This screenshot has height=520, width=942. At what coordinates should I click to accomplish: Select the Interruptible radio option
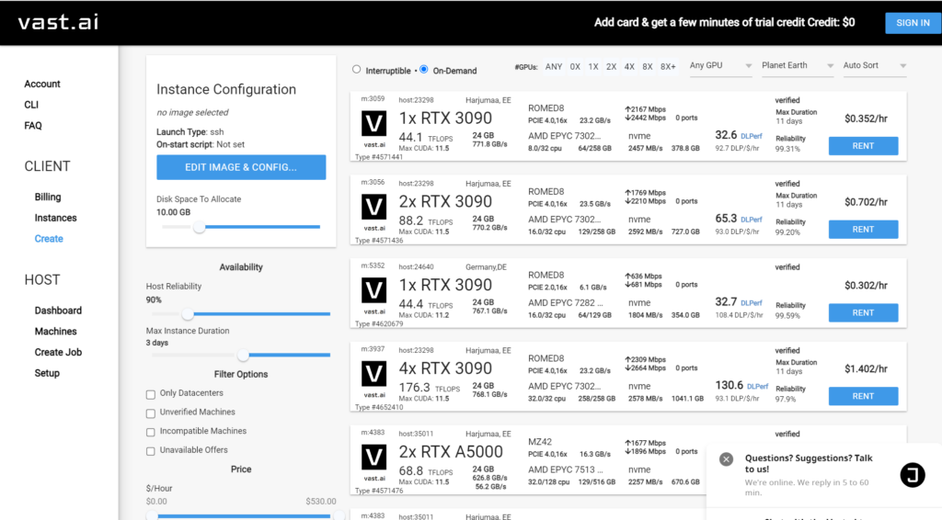(x=357, y=70)
